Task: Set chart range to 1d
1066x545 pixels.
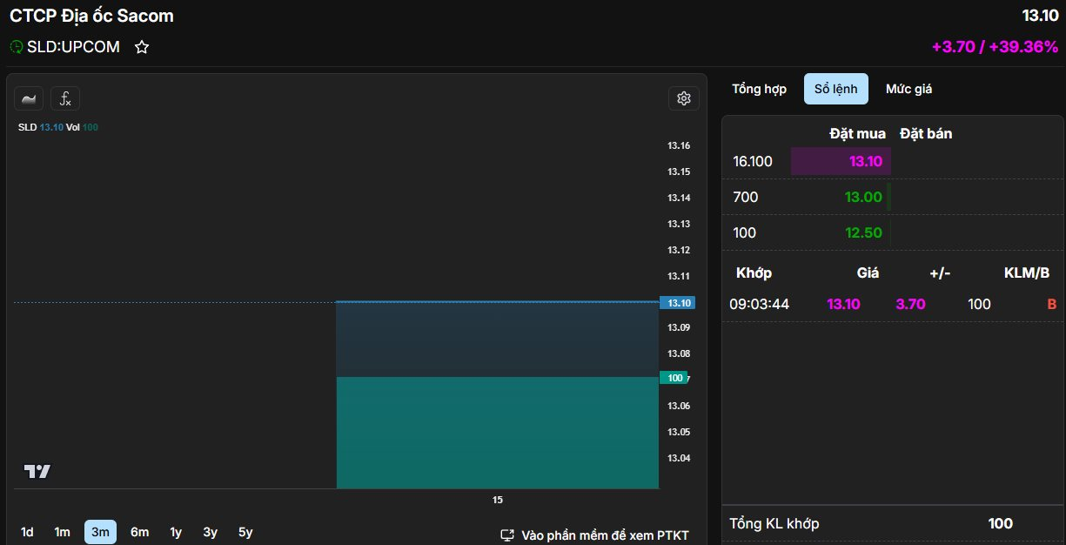Action: tap(27, 532)
